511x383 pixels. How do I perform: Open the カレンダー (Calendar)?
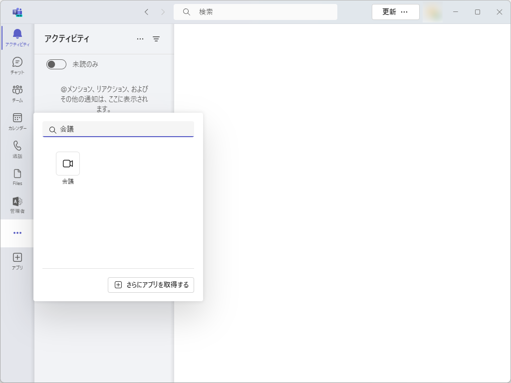(x=17, y=122)
